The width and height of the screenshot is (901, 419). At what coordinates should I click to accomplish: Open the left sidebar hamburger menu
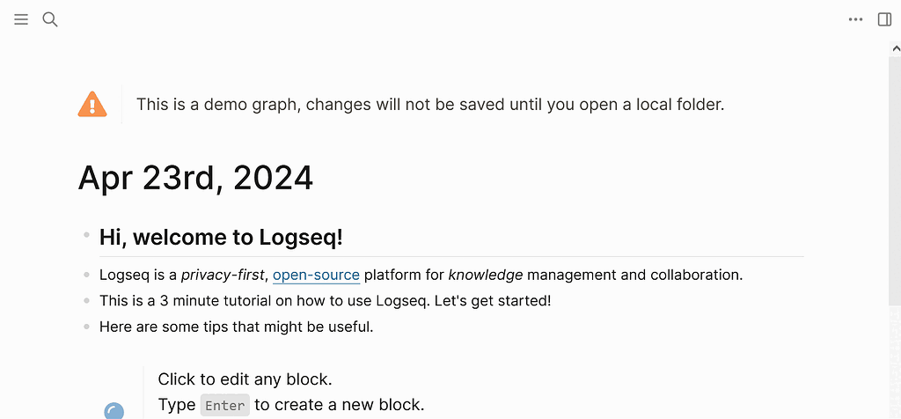pos(21,19)
